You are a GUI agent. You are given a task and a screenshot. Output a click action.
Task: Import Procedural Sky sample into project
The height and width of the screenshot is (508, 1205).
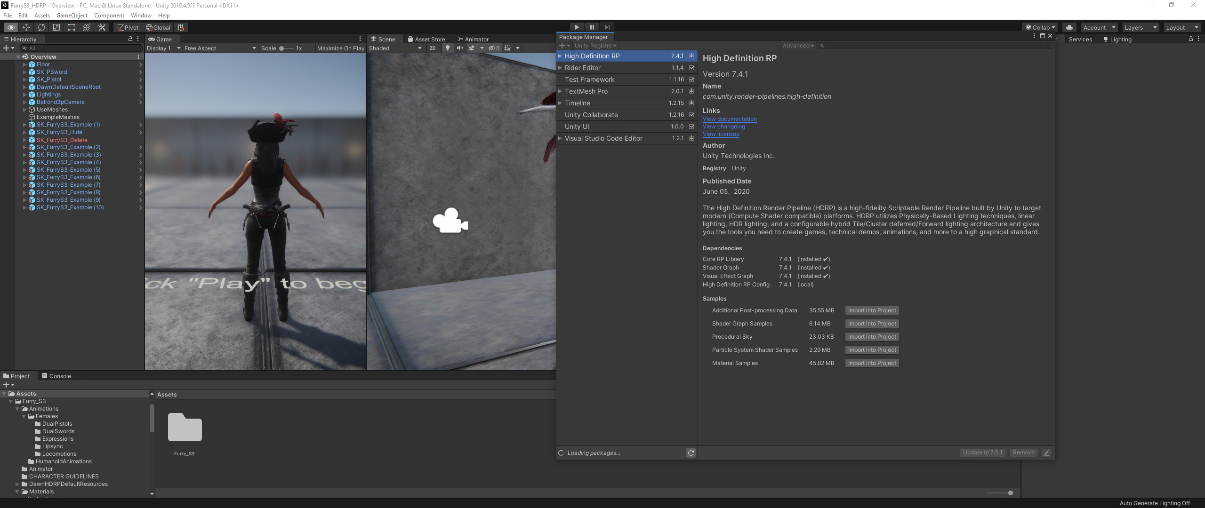tap(872, 337)
